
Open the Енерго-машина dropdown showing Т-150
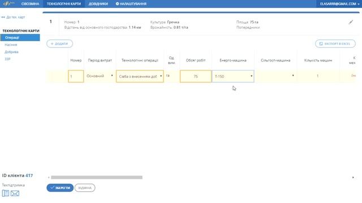[x=233, y=76]
